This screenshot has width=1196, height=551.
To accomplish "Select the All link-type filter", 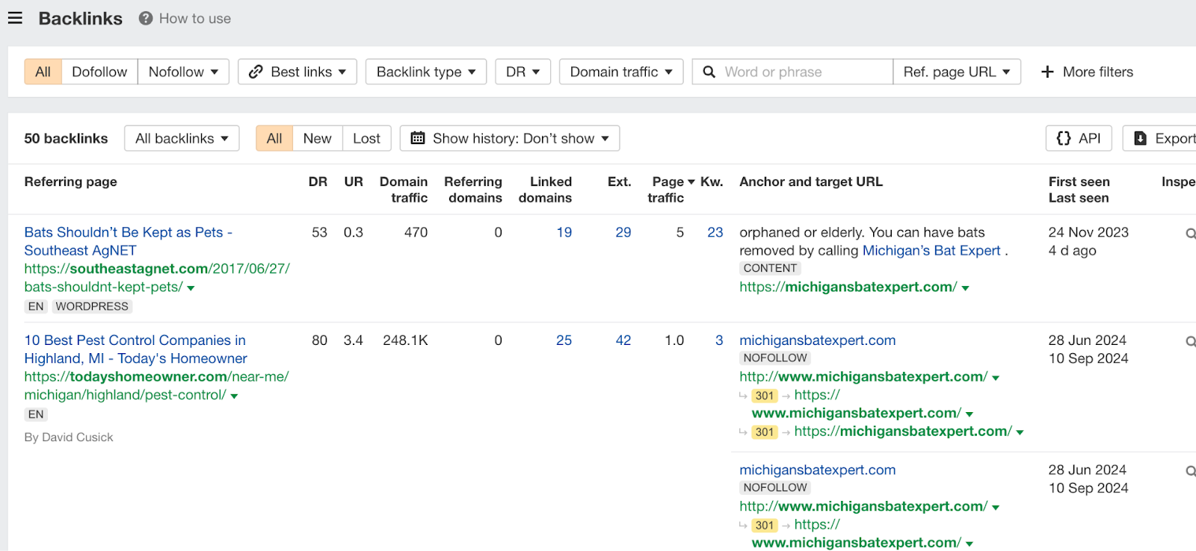I will [43, 72].
